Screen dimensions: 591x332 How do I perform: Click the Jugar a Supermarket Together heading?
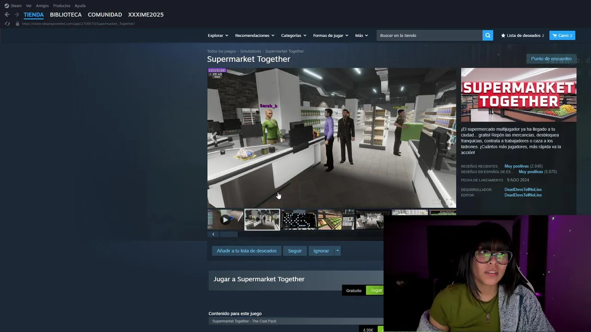click(x=259, y=279)
